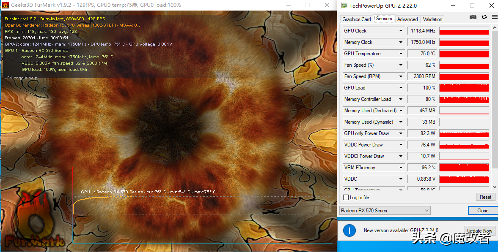
Task: Enable the Log to file checkbox
Action: tap(346, 198)
